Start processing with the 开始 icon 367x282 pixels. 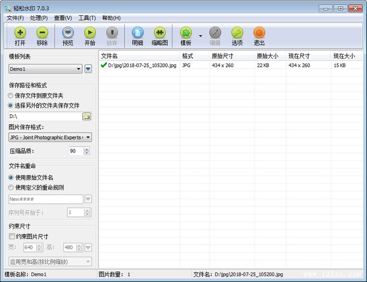[90, 36]
